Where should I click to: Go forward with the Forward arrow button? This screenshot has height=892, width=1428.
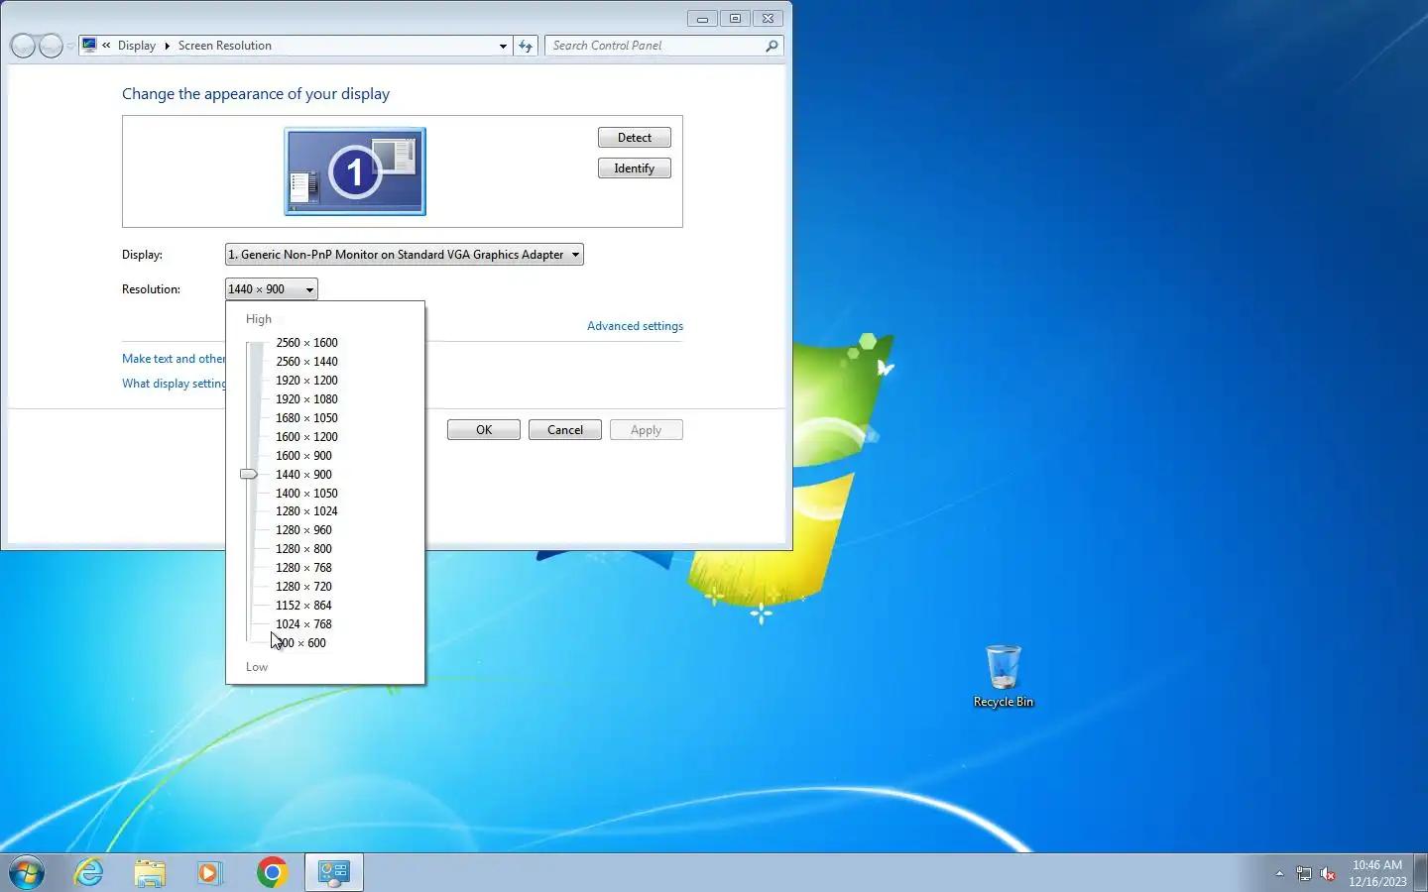coord(51,46)
